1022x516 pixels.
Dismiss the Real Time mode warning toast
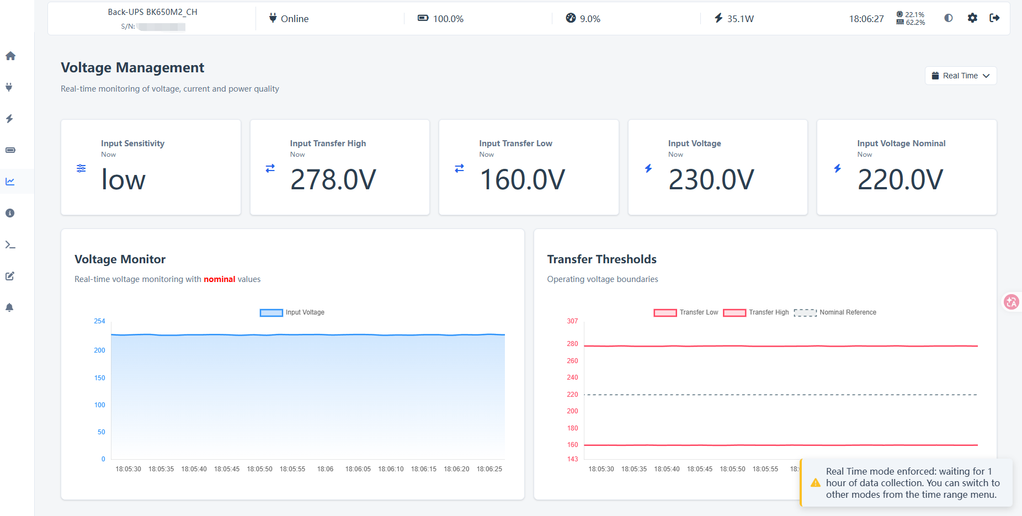click(906, 483)
